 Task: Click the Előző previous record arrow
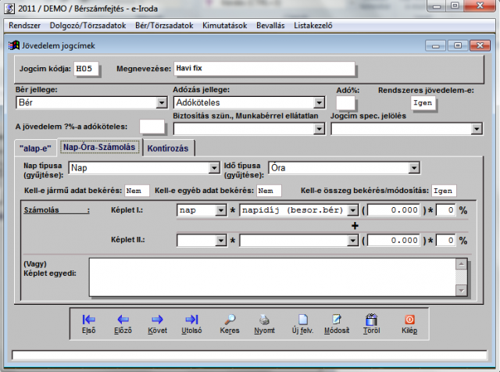point(123,324)
